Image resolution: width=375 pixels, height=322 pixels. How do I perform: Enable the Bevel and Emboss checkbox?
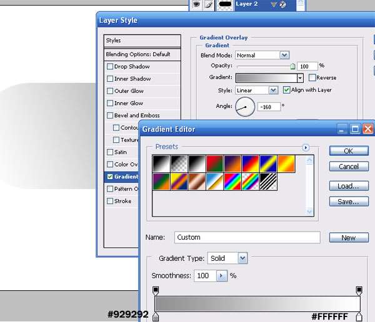point(110,115)
